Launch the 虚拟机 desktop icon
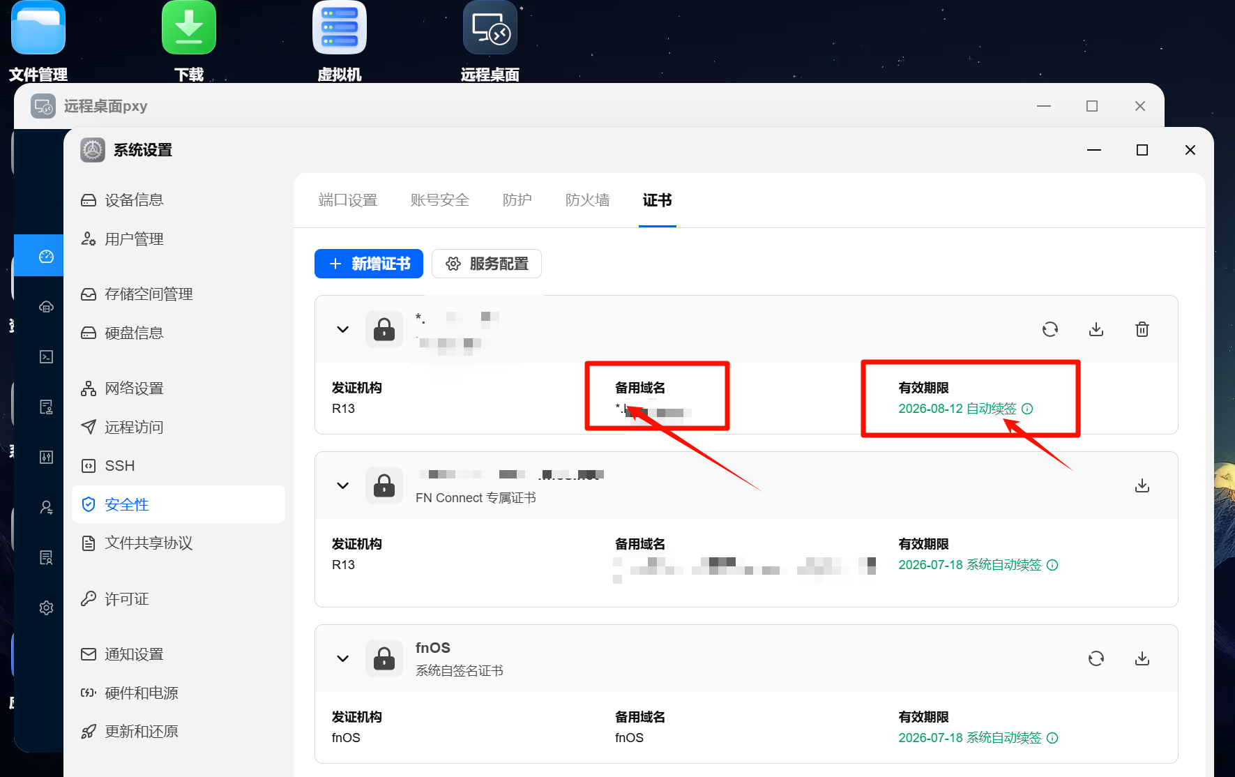This screenshot has height=777, width=1235. click(340, 28)
